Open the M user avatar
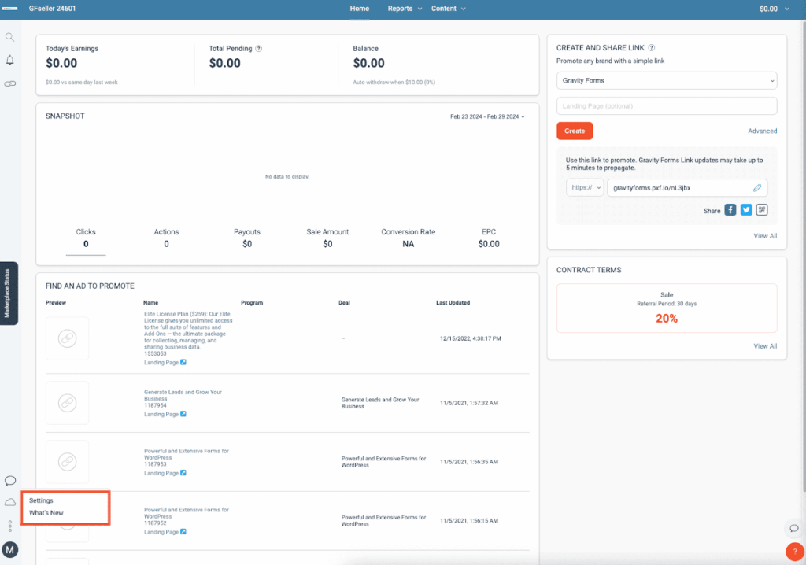This screenshot has width=806, height=565. point(9,549)
